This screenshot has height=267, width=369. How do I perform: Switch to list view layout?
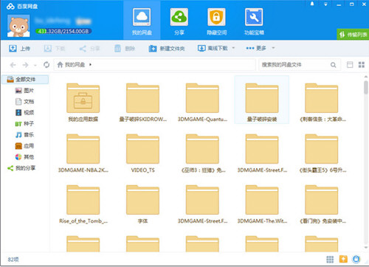(x=350, y=65)
